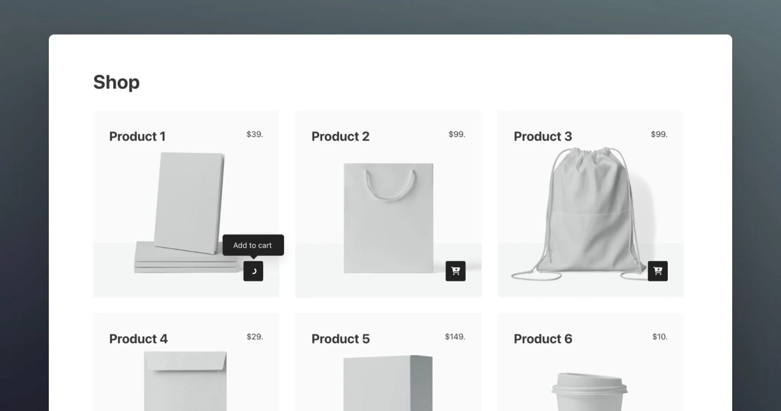
Task: Click the "Add to cart" tooltip
Action: (253, 245)
